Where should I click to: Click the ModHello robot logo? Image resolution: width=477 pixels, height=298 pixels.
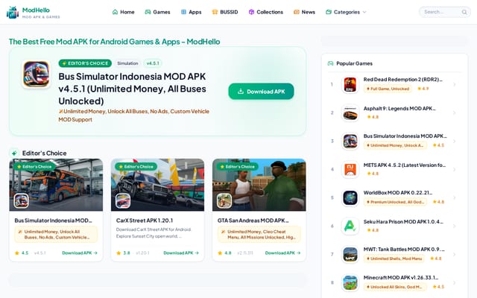click(13, 12)
